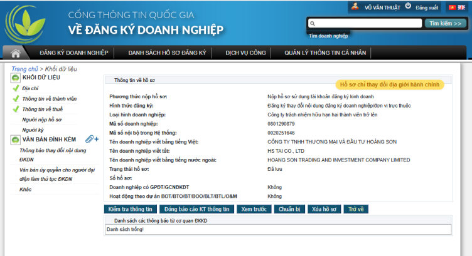Open Thông tin về thành viên item
The image size is (472, 256).
(49, 99)
